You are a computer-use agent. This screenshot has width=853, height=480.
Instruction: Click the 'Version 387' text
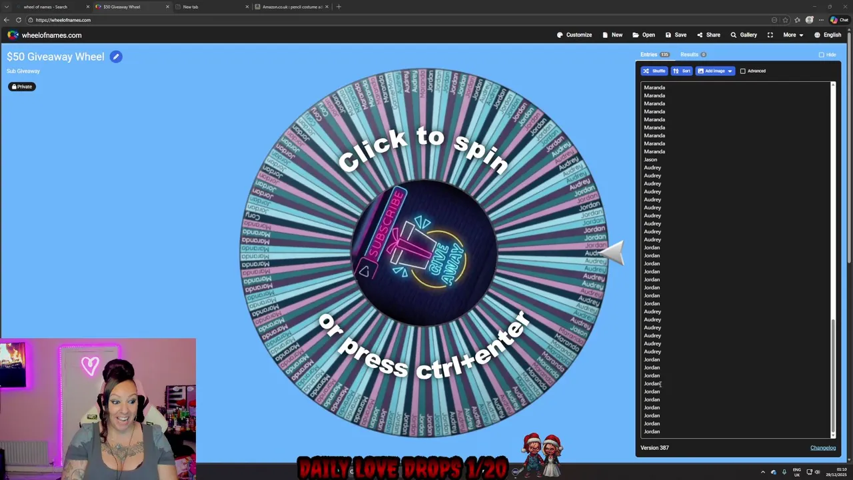(x=654, y=448)
